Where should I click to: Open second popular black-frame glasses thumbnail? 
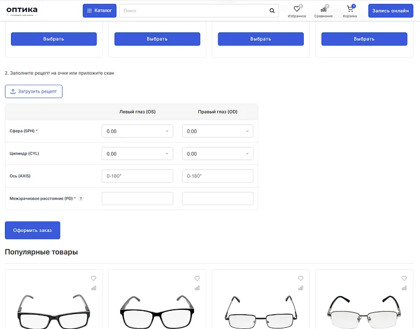tap(157, 311)
